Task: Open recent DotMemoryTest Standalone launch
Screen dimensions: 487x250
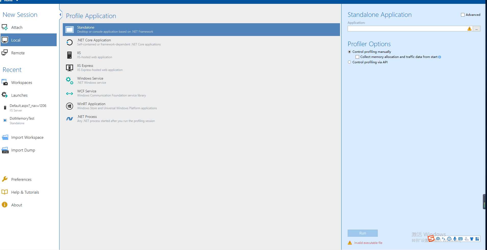Action: [29, 120]
